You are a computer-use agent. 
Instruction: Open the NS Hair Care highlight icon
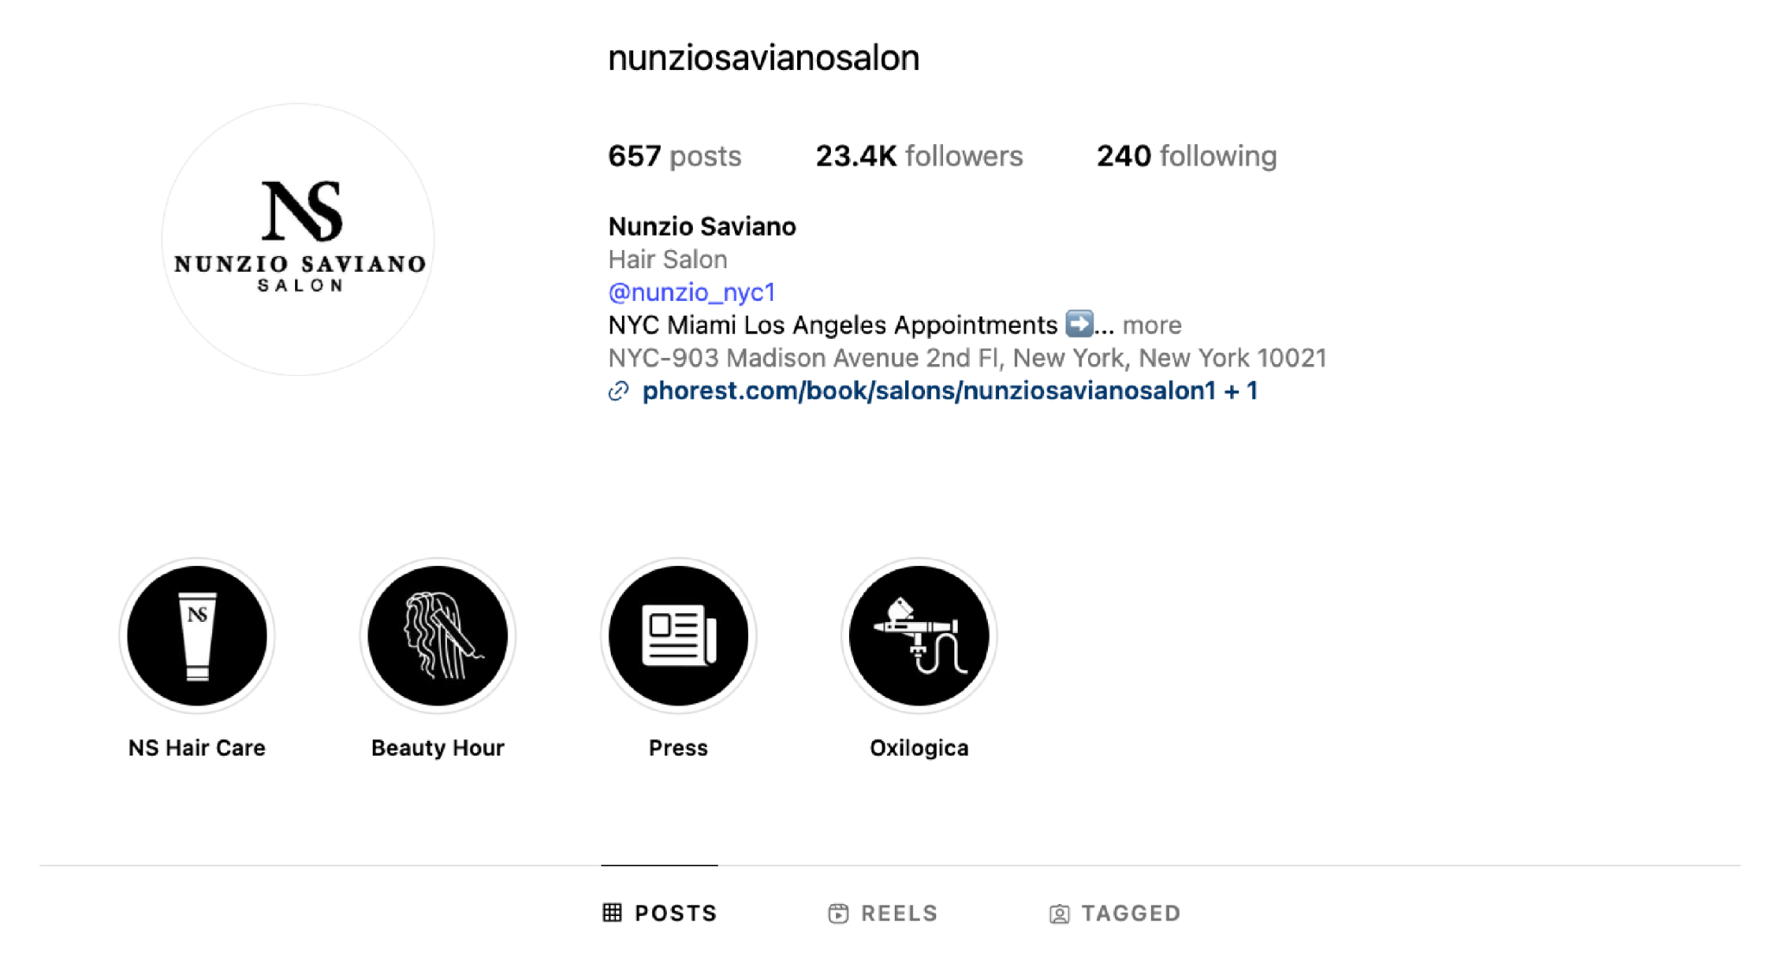[x=197, y=636]
